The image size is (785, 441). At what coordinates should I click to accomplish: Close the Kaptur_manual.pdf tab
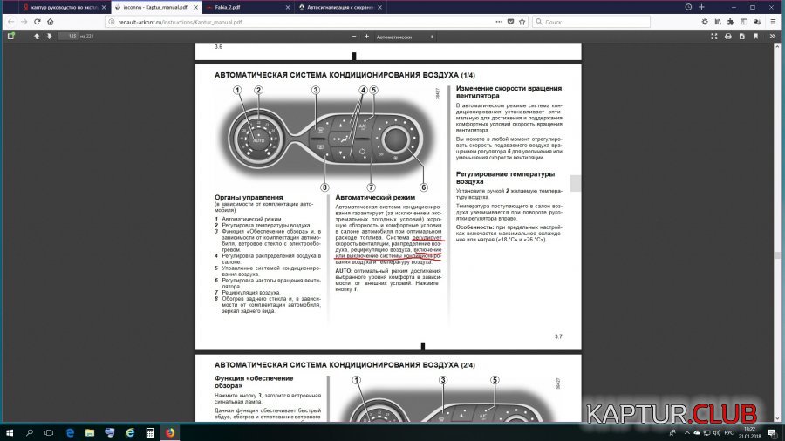pyautogui.click(x=195, y=8)
